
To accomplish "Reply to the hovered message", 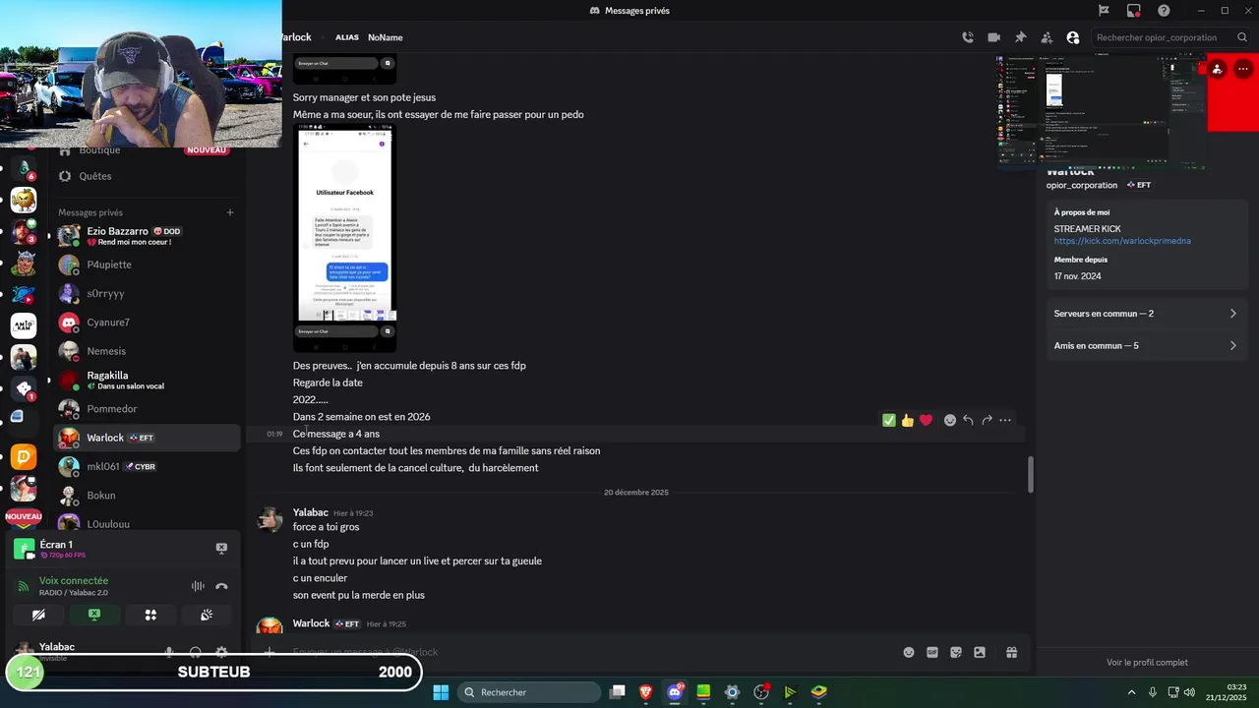I will [968, 420].
